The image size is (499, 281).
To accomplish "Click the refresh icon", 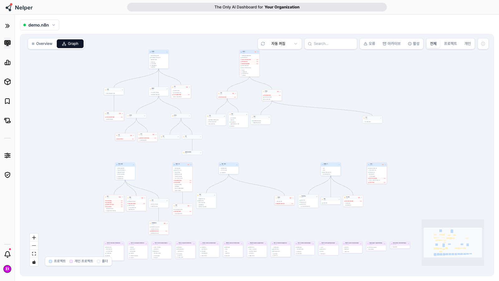I will [263, 44].
